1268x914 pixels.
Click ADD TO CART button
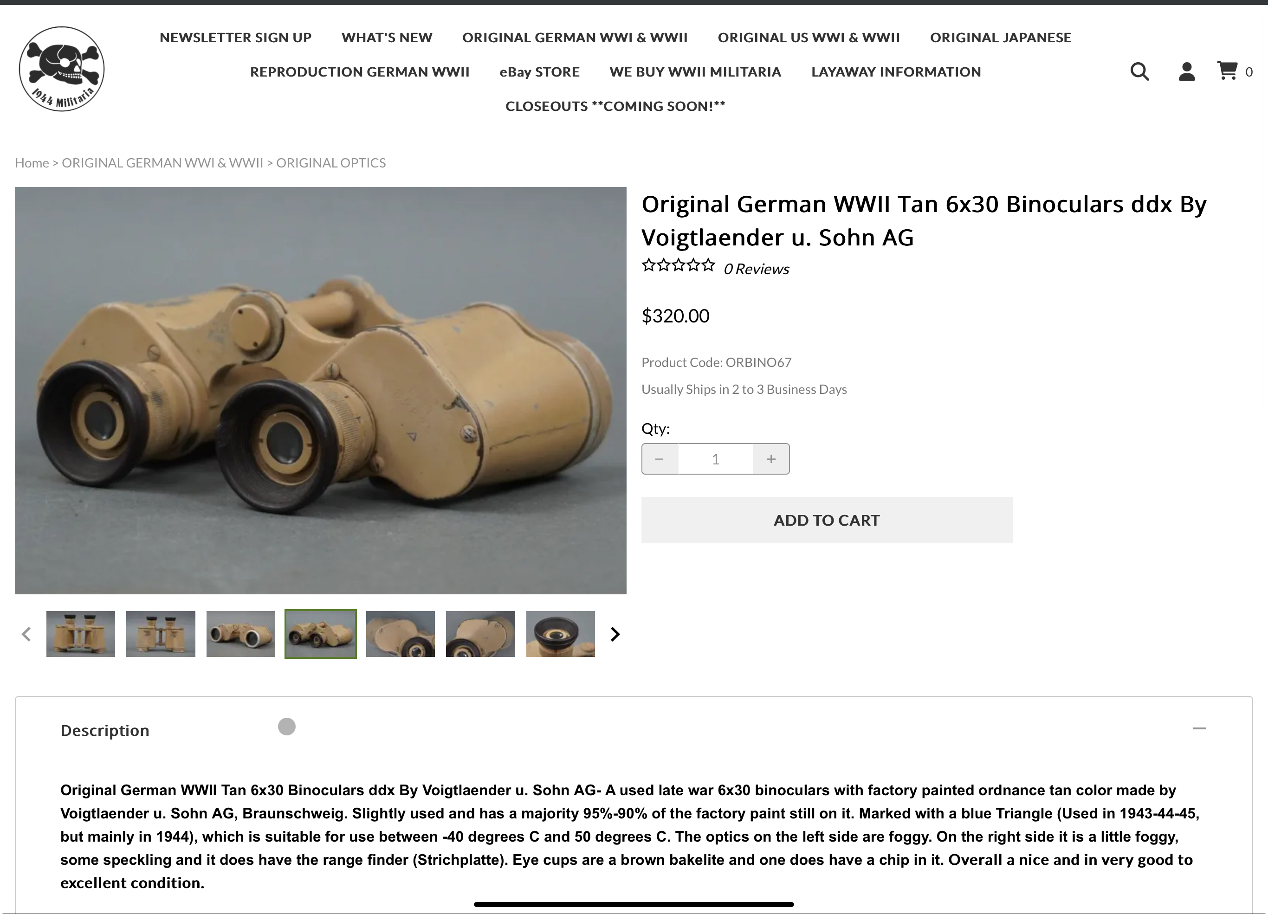[826, 520]
